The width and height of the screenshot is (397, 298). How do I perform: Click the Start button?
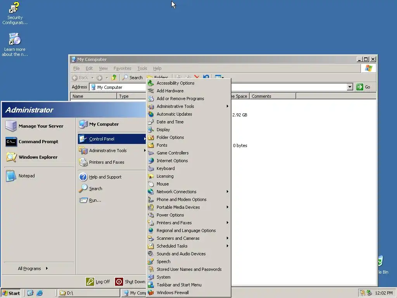tap(11, 293)
